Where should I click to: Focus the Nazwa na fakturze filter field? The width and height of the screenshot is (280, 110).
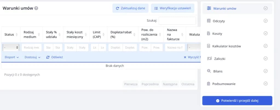(175, 48)
